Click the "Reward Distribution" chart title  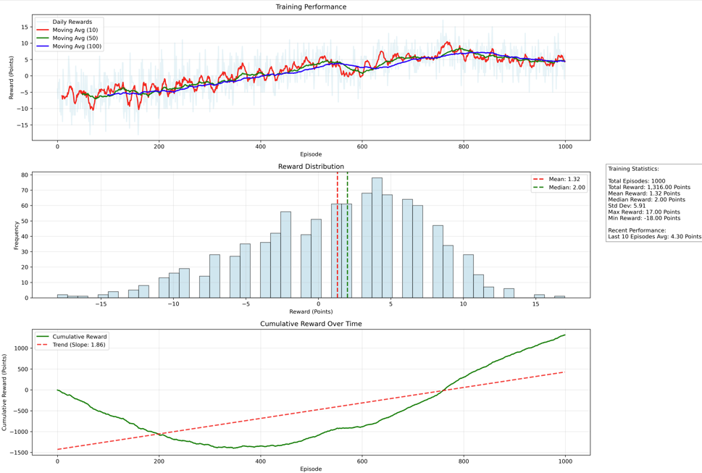[311, 167]
